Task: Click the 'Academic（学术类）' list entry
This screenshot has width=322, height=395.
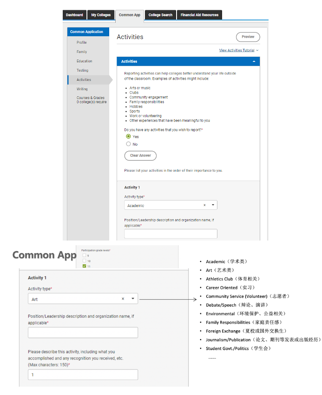Action: 226,261
